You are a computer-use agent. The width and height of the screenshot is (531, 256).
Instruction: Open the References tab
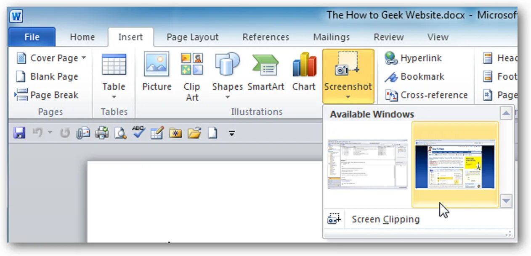[266, 37]
